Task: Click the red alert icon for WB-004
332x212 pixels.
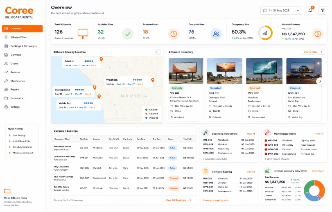Action: click(266, 140)
